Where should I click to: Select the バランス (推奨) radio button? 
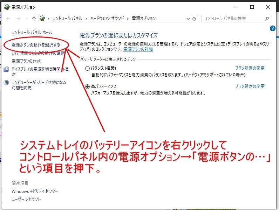(x=87, y=68)
